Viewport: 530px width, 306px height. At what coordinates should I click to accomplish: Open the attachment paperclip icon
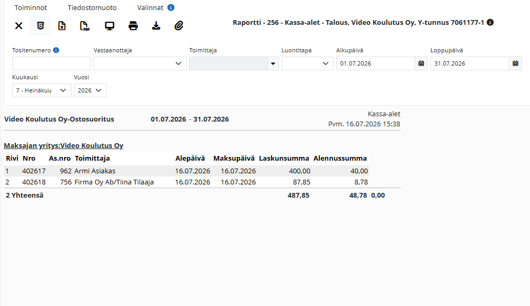[179, 26]
